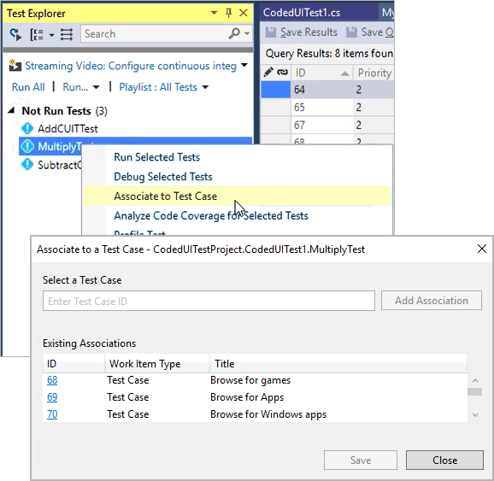This screenshot has width=494, height=481.
Task: Switch to the CodedUITest1.cs tab
Action: coord(302,13)
